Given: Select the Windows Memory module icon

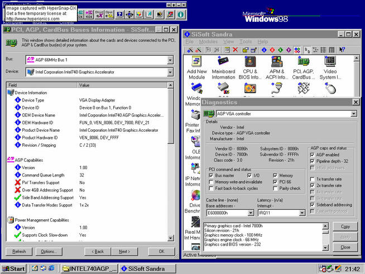Looking at the screenshot, I should click(196, 88).
